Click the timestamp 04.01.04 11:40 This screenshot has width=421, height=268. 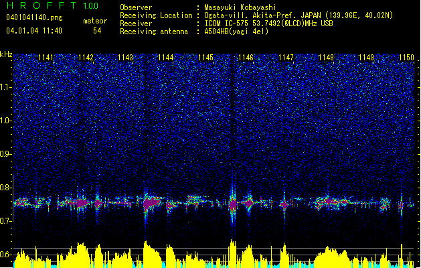click(34, 31)
